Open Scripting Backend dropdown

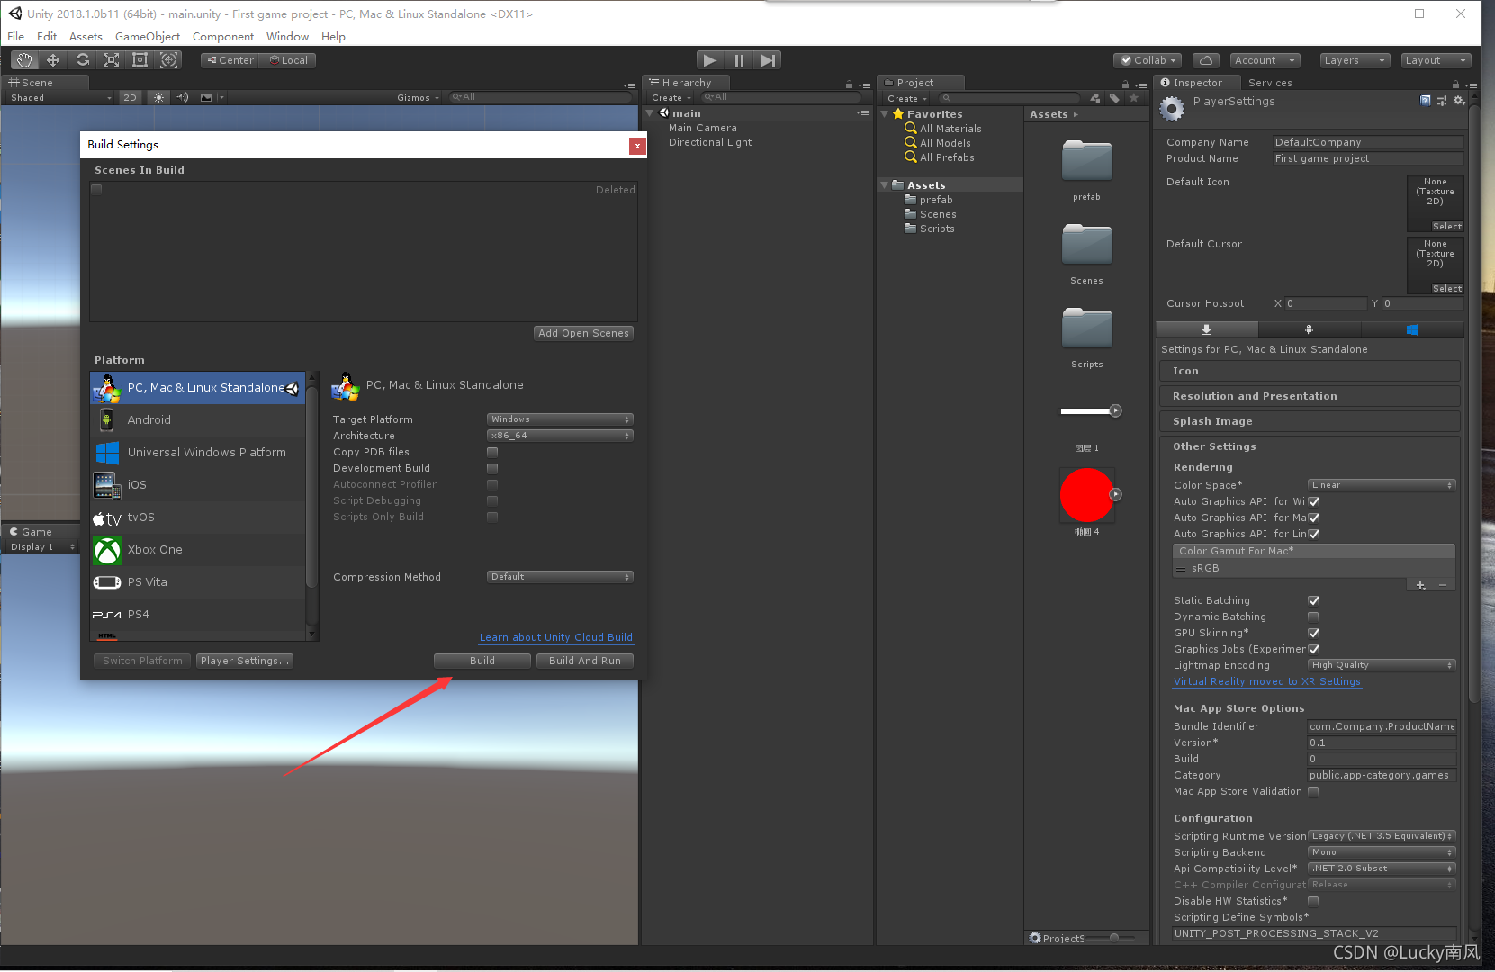click(x=1382, y=852)
